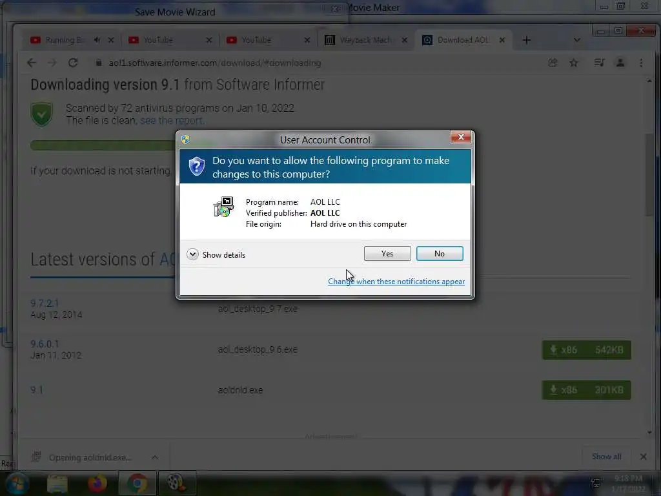Open the Chrome profile icon

point(620,63)
